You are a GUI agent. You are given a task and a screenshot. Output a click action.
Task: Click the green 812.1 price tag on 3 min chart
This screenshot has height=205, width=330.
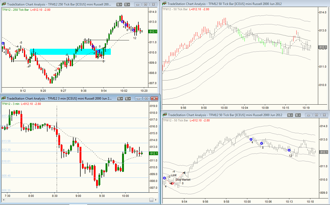(153, 153)
